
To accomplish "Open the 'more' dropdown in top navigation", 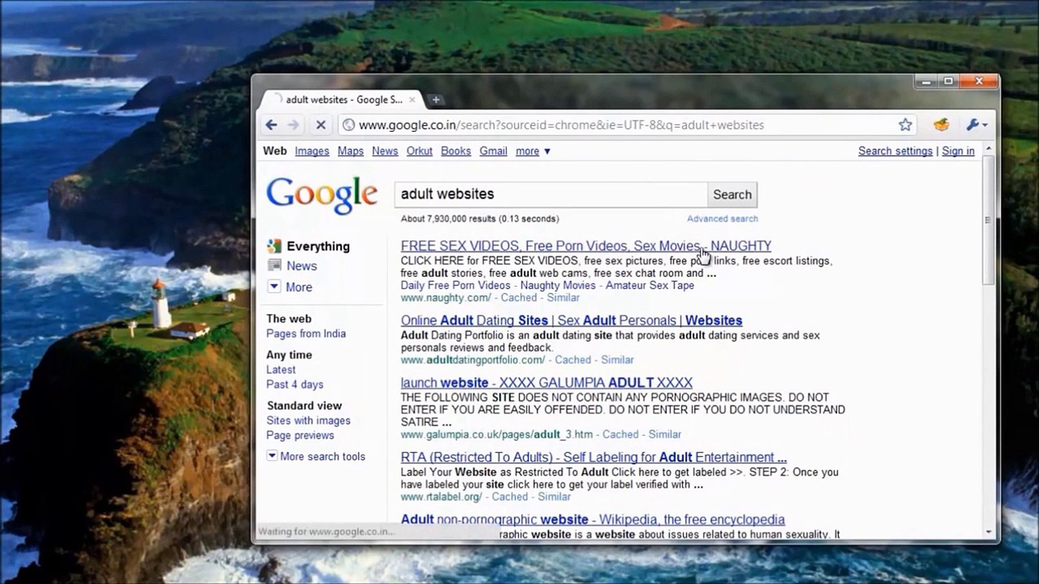I will [532, 151].
